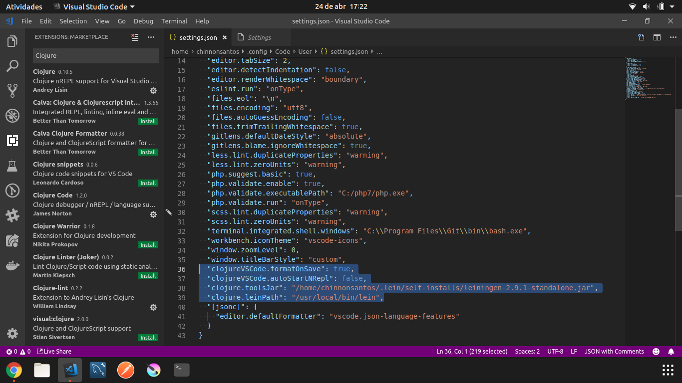Install the Clojure snippets extension
Image resolution: width=682 pixels, height=383 pixels.
click(148, 183)
